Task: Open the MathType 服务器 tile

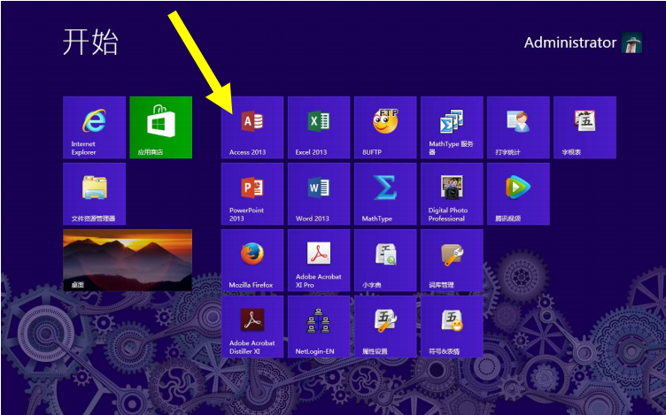Action: coord(452,127)
